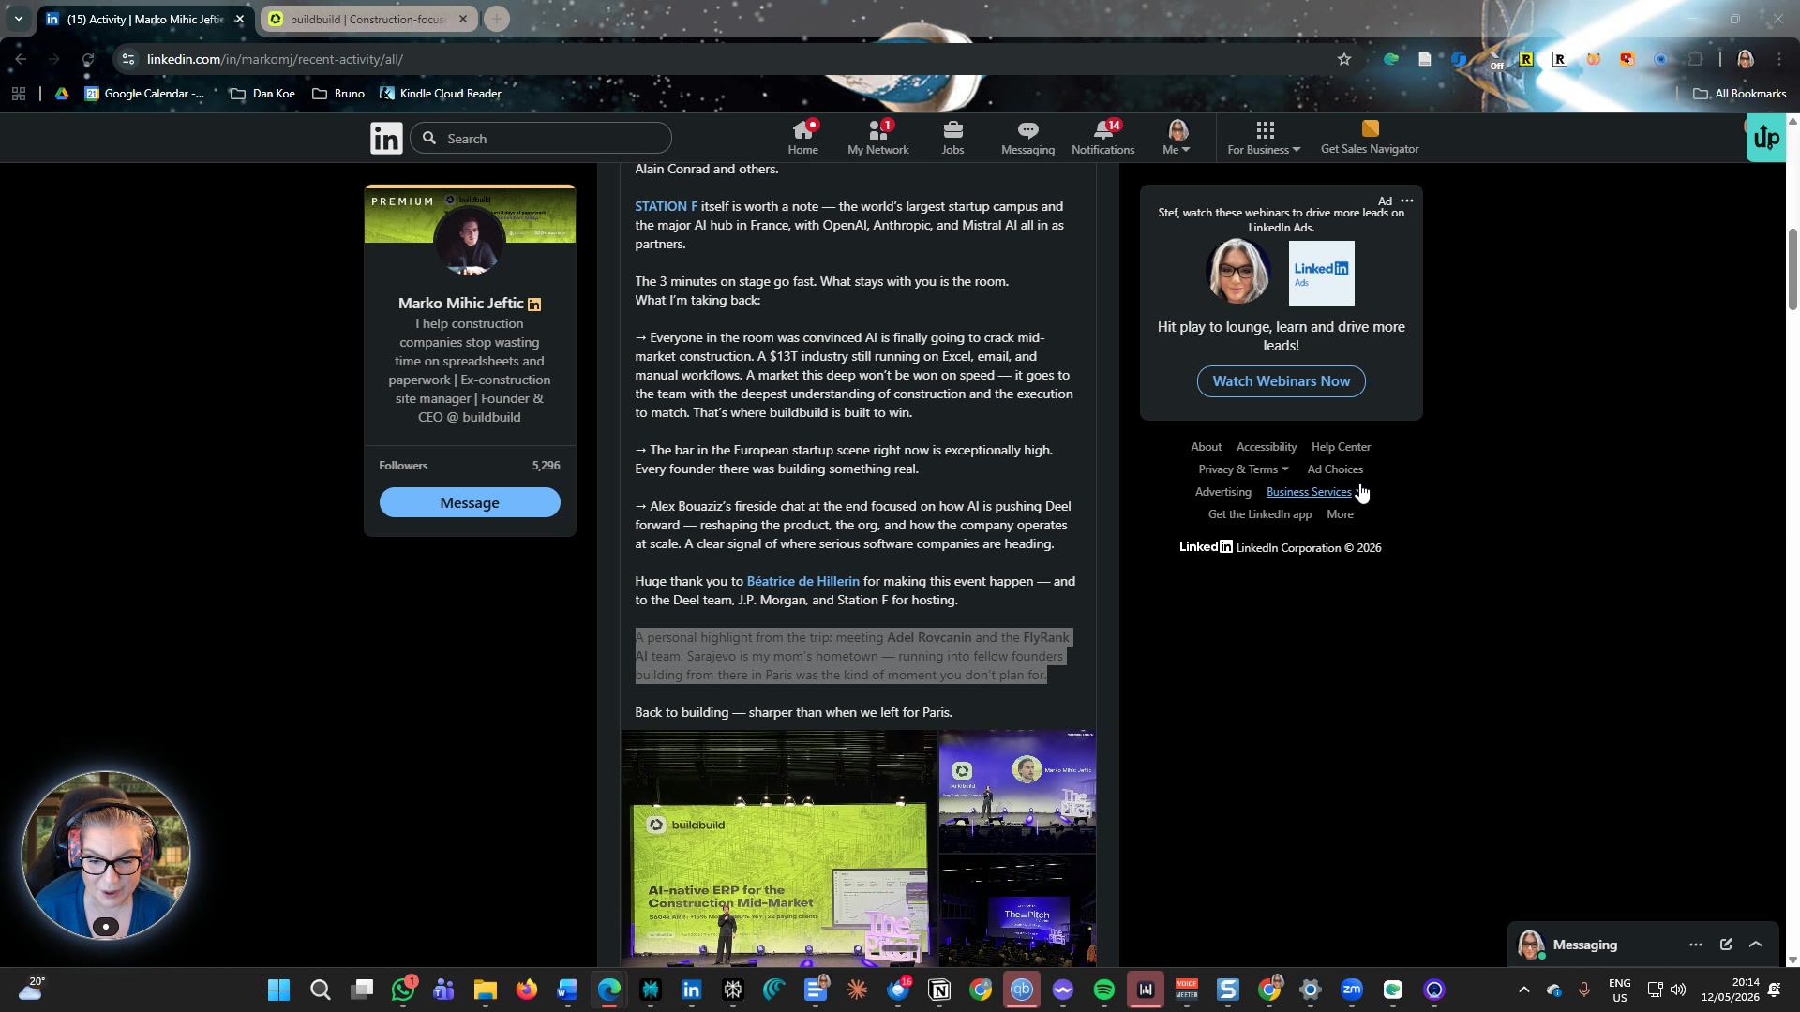The image size is (1800, 1012).
Task: Open Marko Mihic Jeftic profile name
Action: coord(460,304)
